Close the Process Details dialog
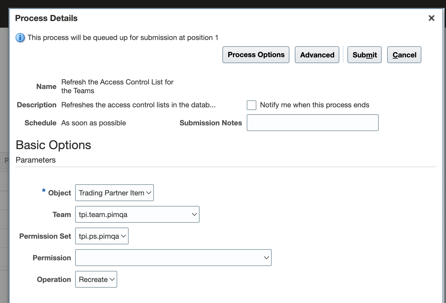Viewport: 446px width, 303px height. click(x=432, y=18)
